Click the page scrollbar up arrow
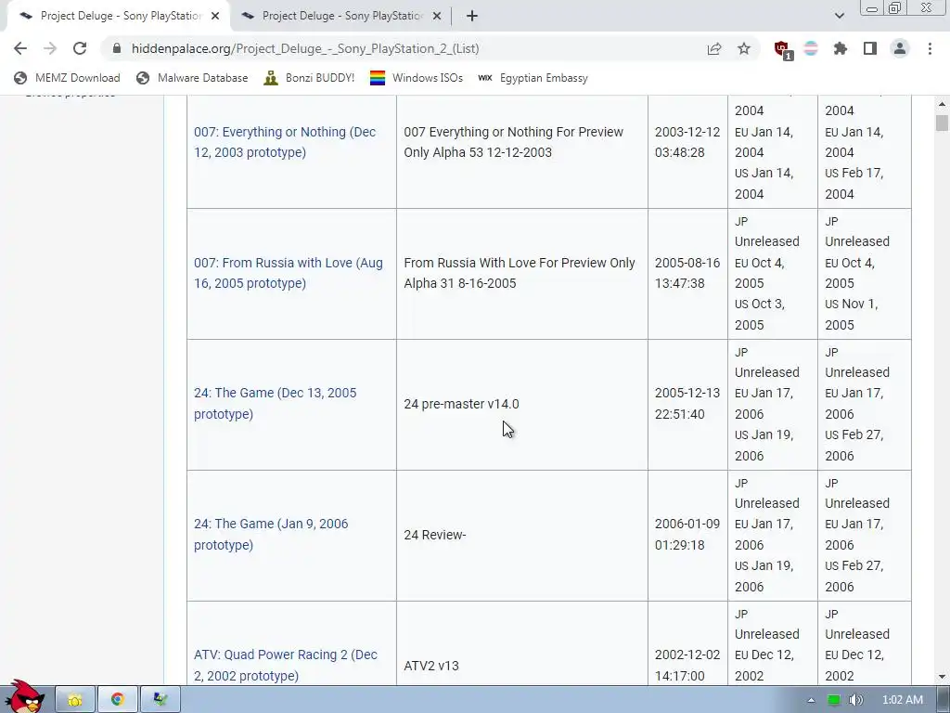This screenshot has height=713, width=950. [943, 104]
